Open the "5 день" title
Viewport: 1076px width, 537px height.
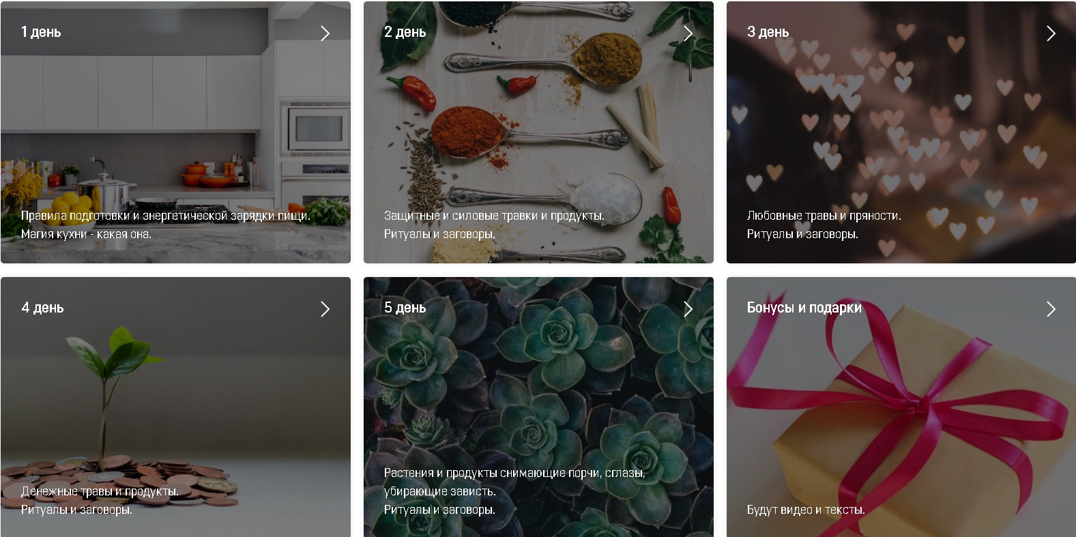[405, 308]
